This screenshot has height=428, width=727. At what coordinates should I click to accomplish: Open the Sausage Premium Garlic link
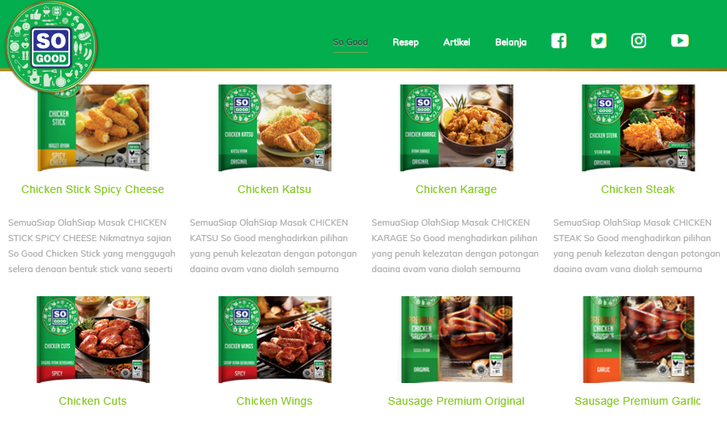638,401
